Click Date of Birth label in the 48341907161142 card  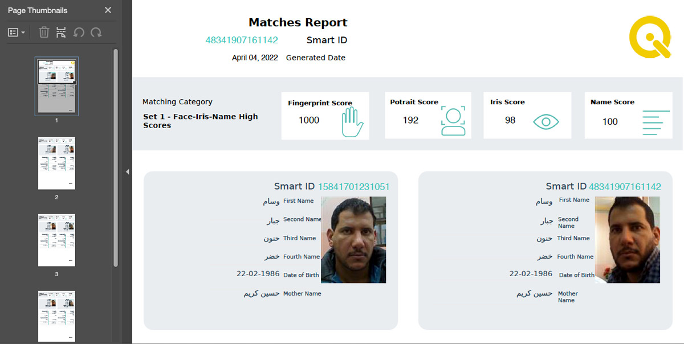pyautogui.click(x=577, y=275)
